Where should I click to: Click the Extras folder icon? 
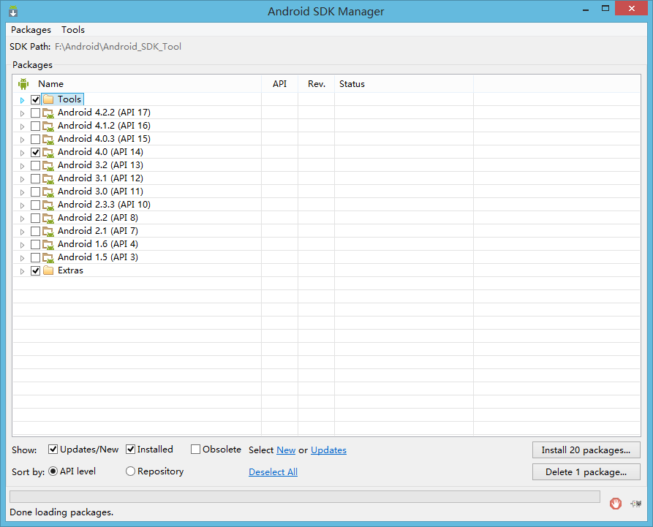pyautogui.click(x=48, y=270)
